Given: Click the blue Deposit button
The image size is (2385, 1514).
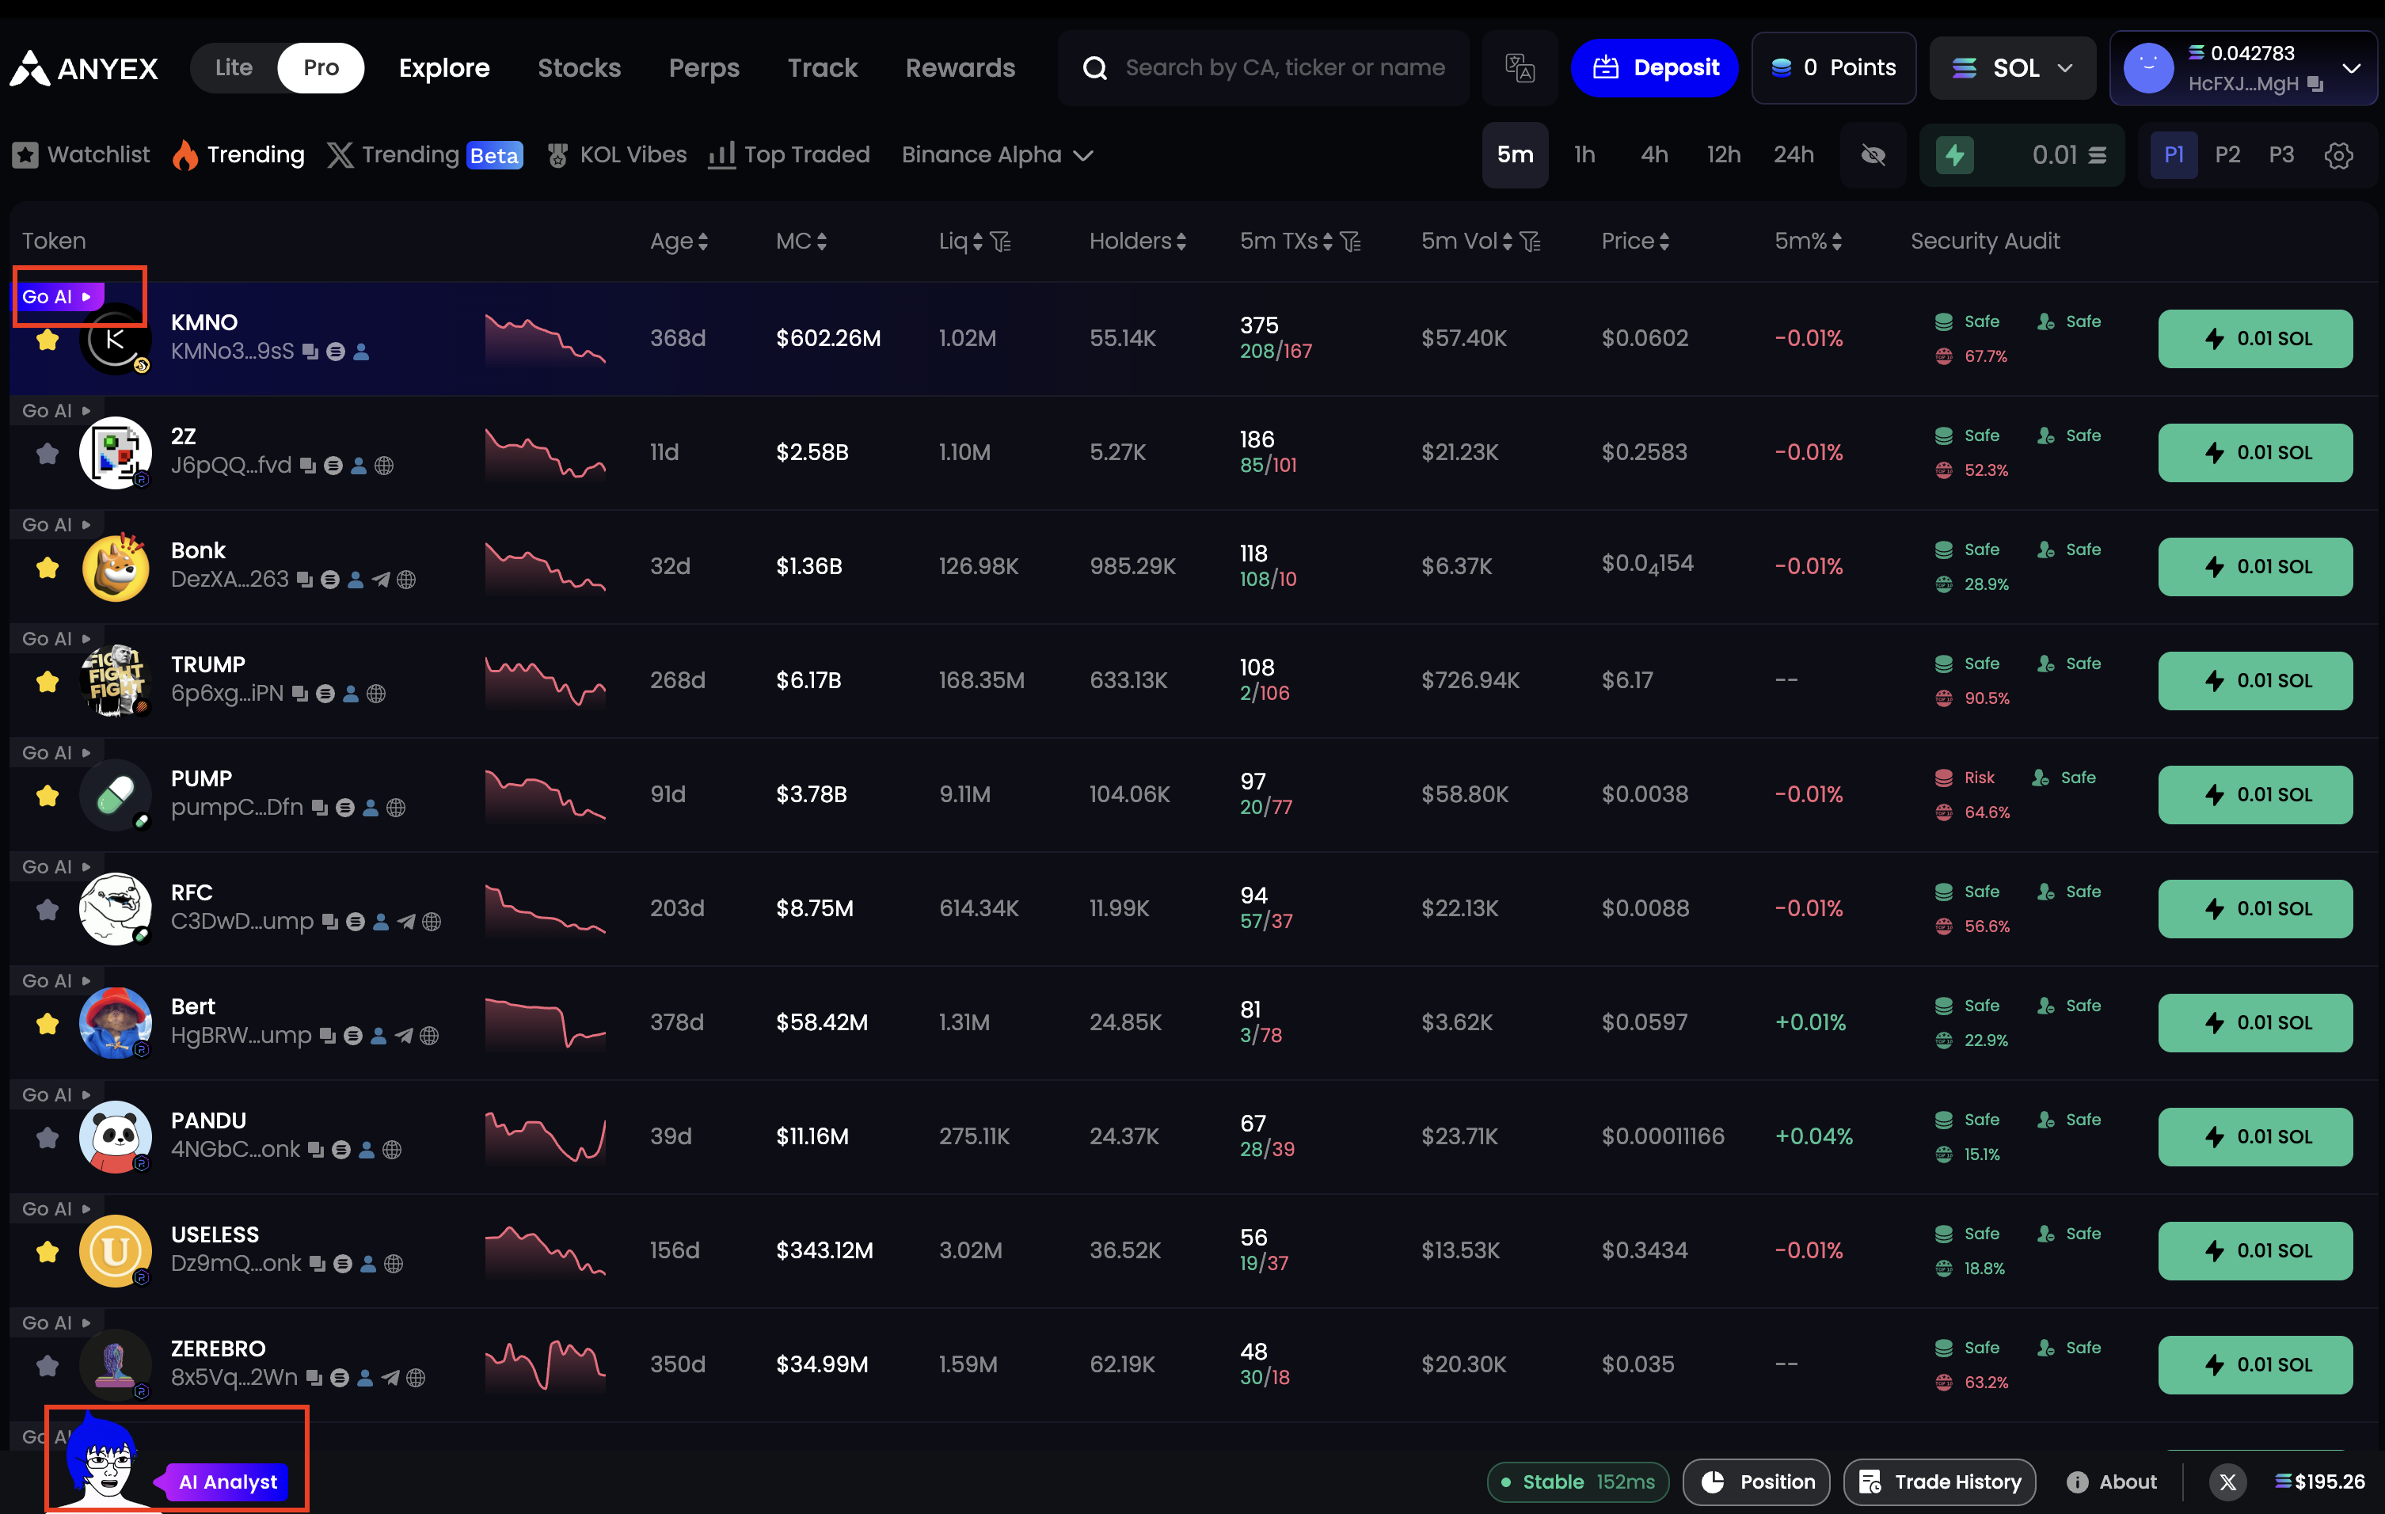Looking at the screenshot, I should 1654,67.
